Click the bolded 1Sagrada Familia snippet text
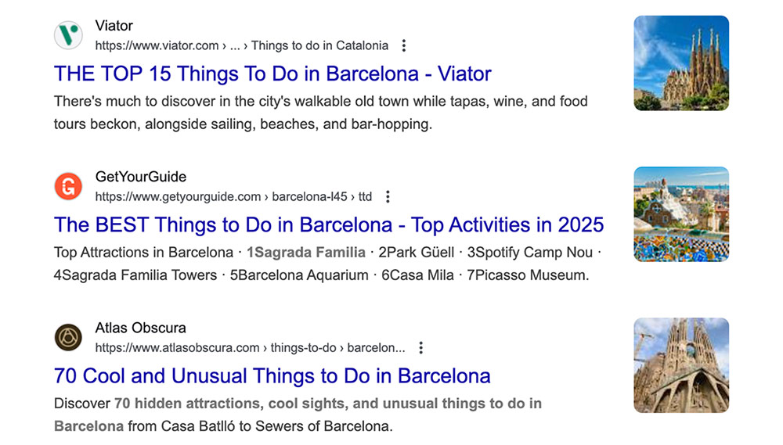783x445 pixels. click(x=306, y=253)
